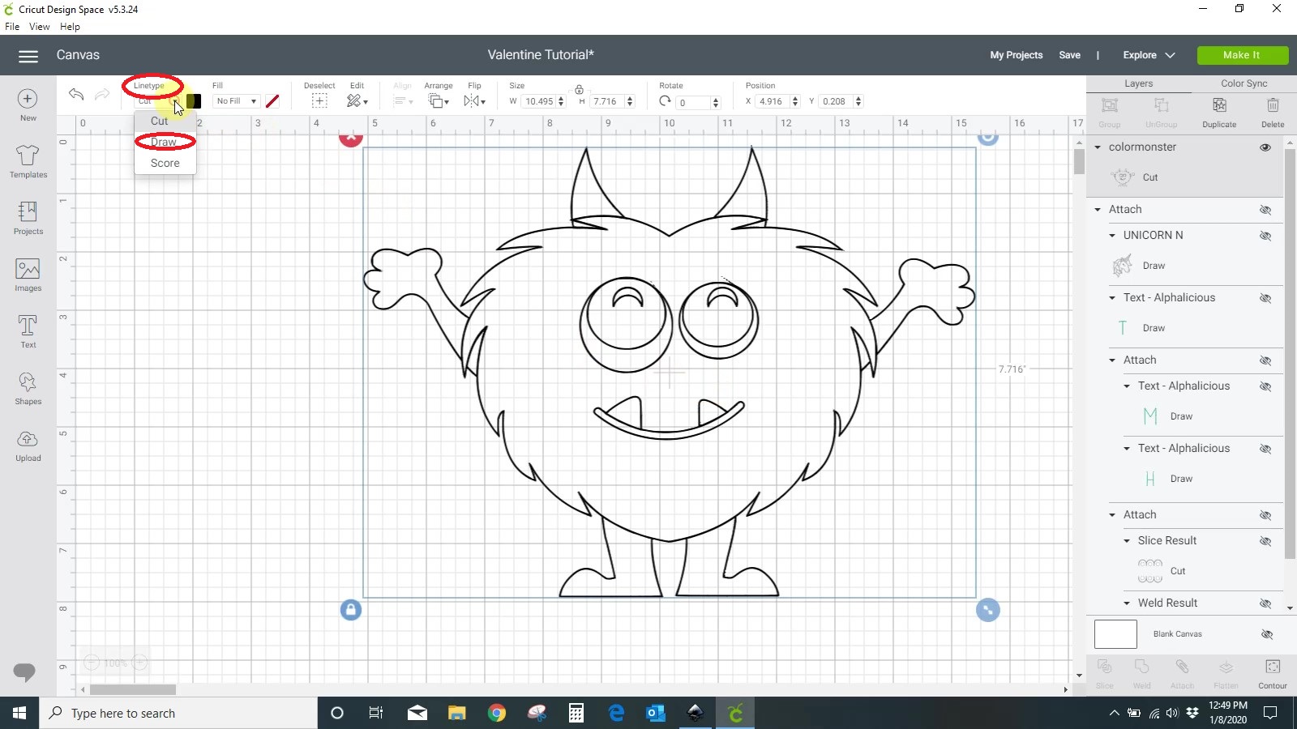This screenshot has width=1297, height=729.
Task: Open the Arrange tool
Action: click(438, 101)
